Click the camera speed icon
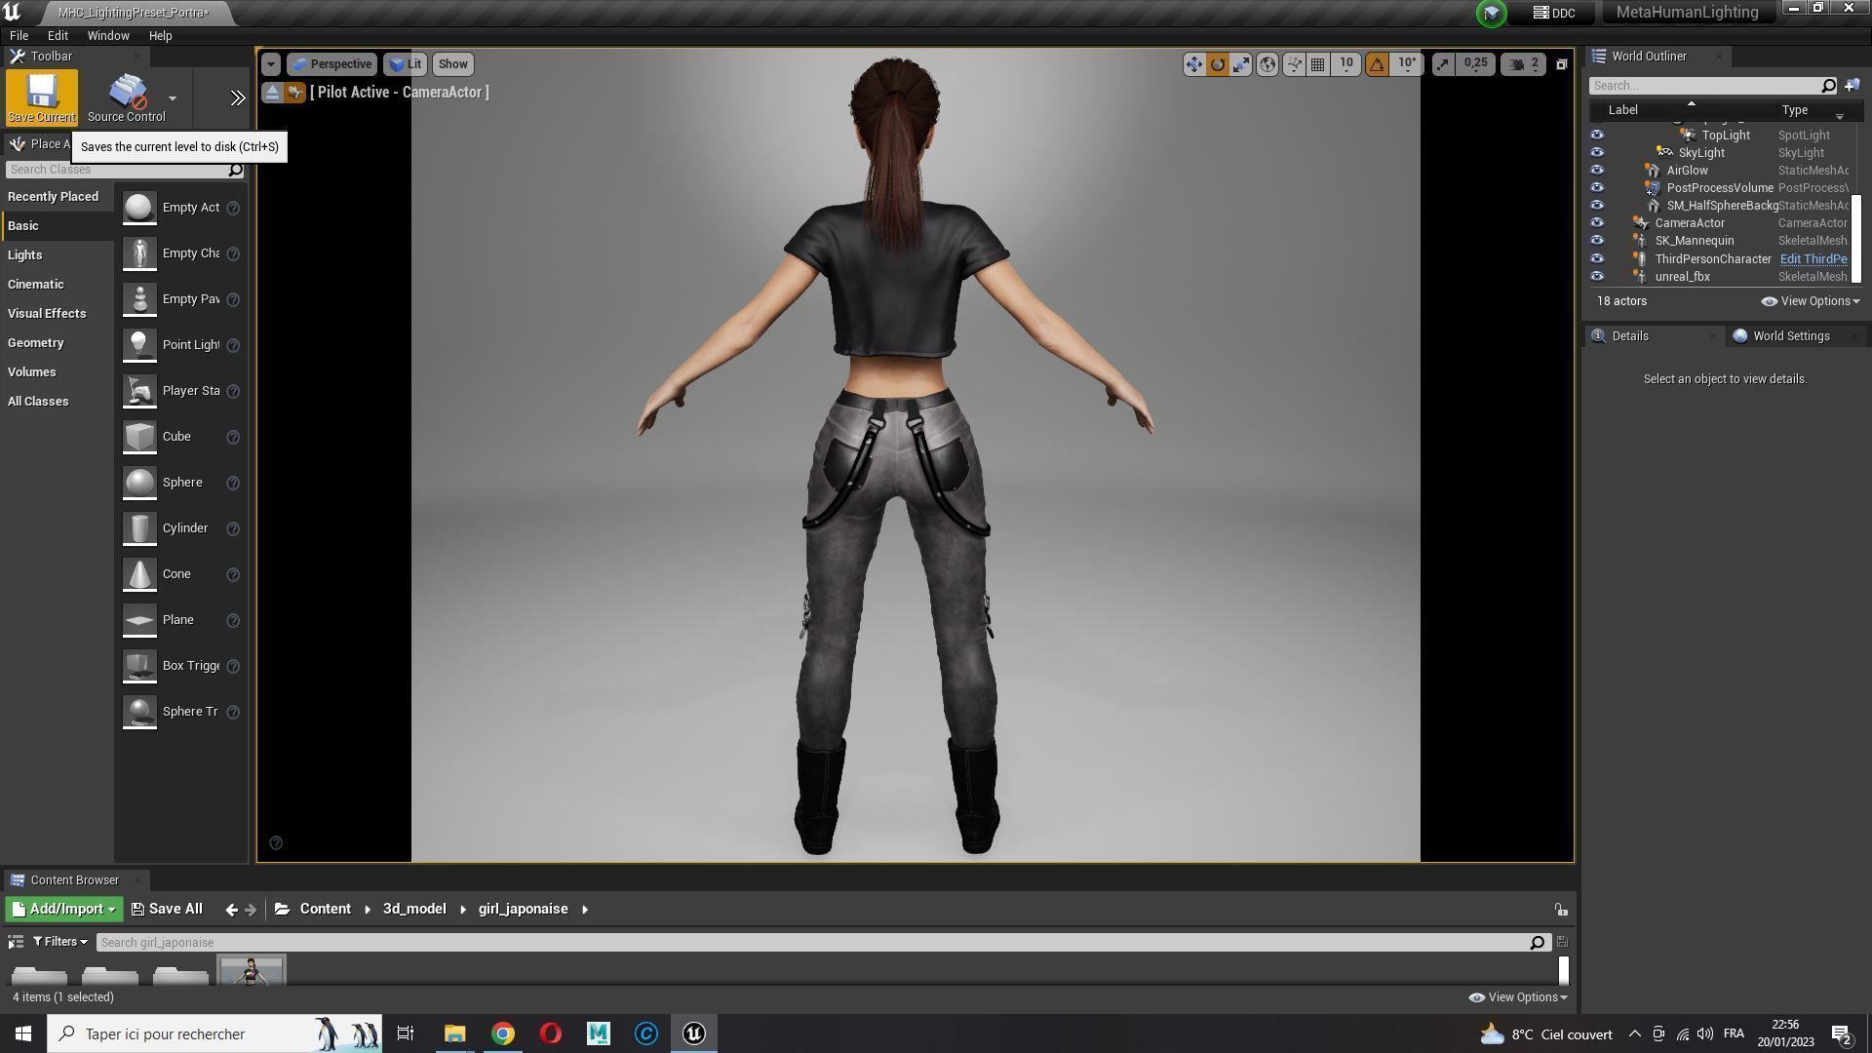The height and width of the screenshot is (1053, 1872). click(1517, 64)
